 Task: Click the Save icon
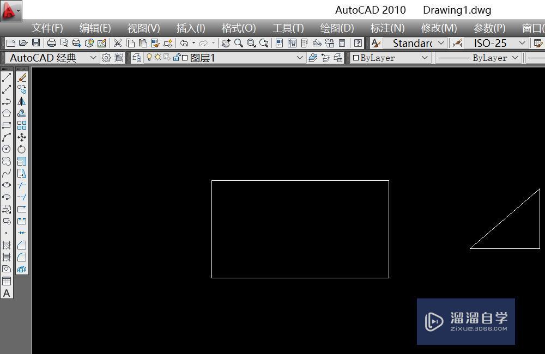[36, 43]
